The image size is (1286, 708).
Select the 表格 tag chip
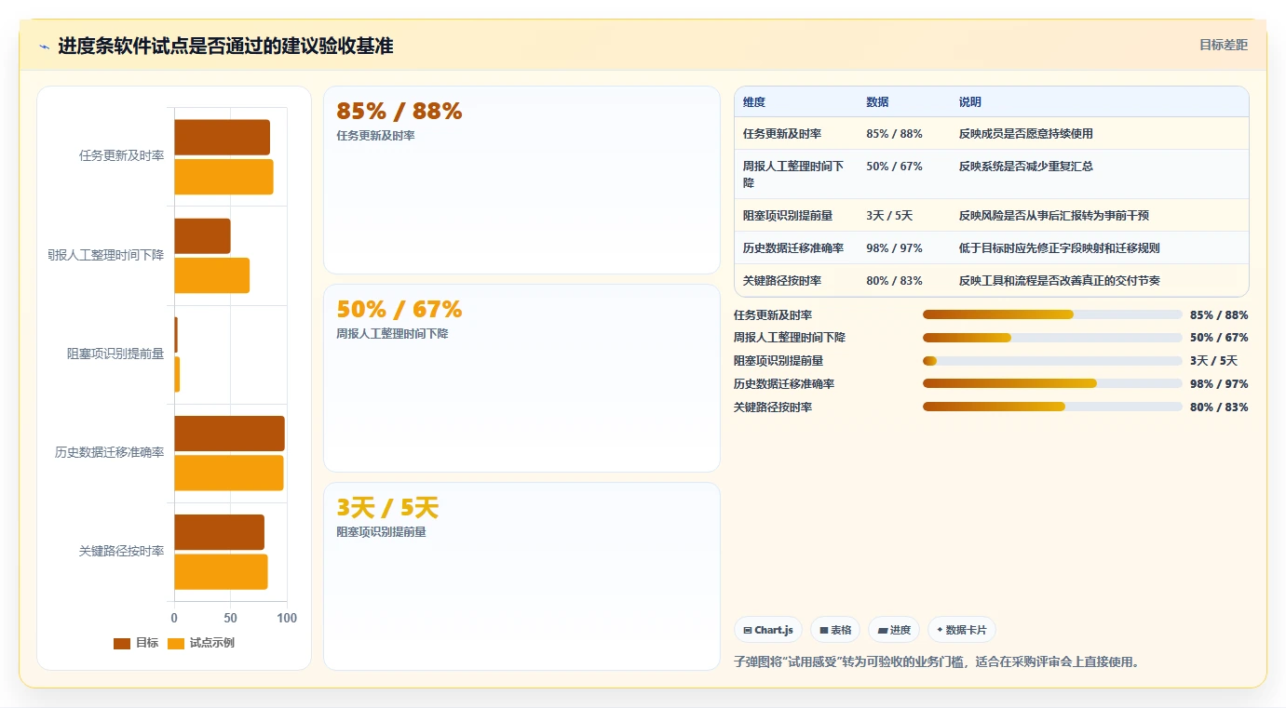click(x=835, y=630)
